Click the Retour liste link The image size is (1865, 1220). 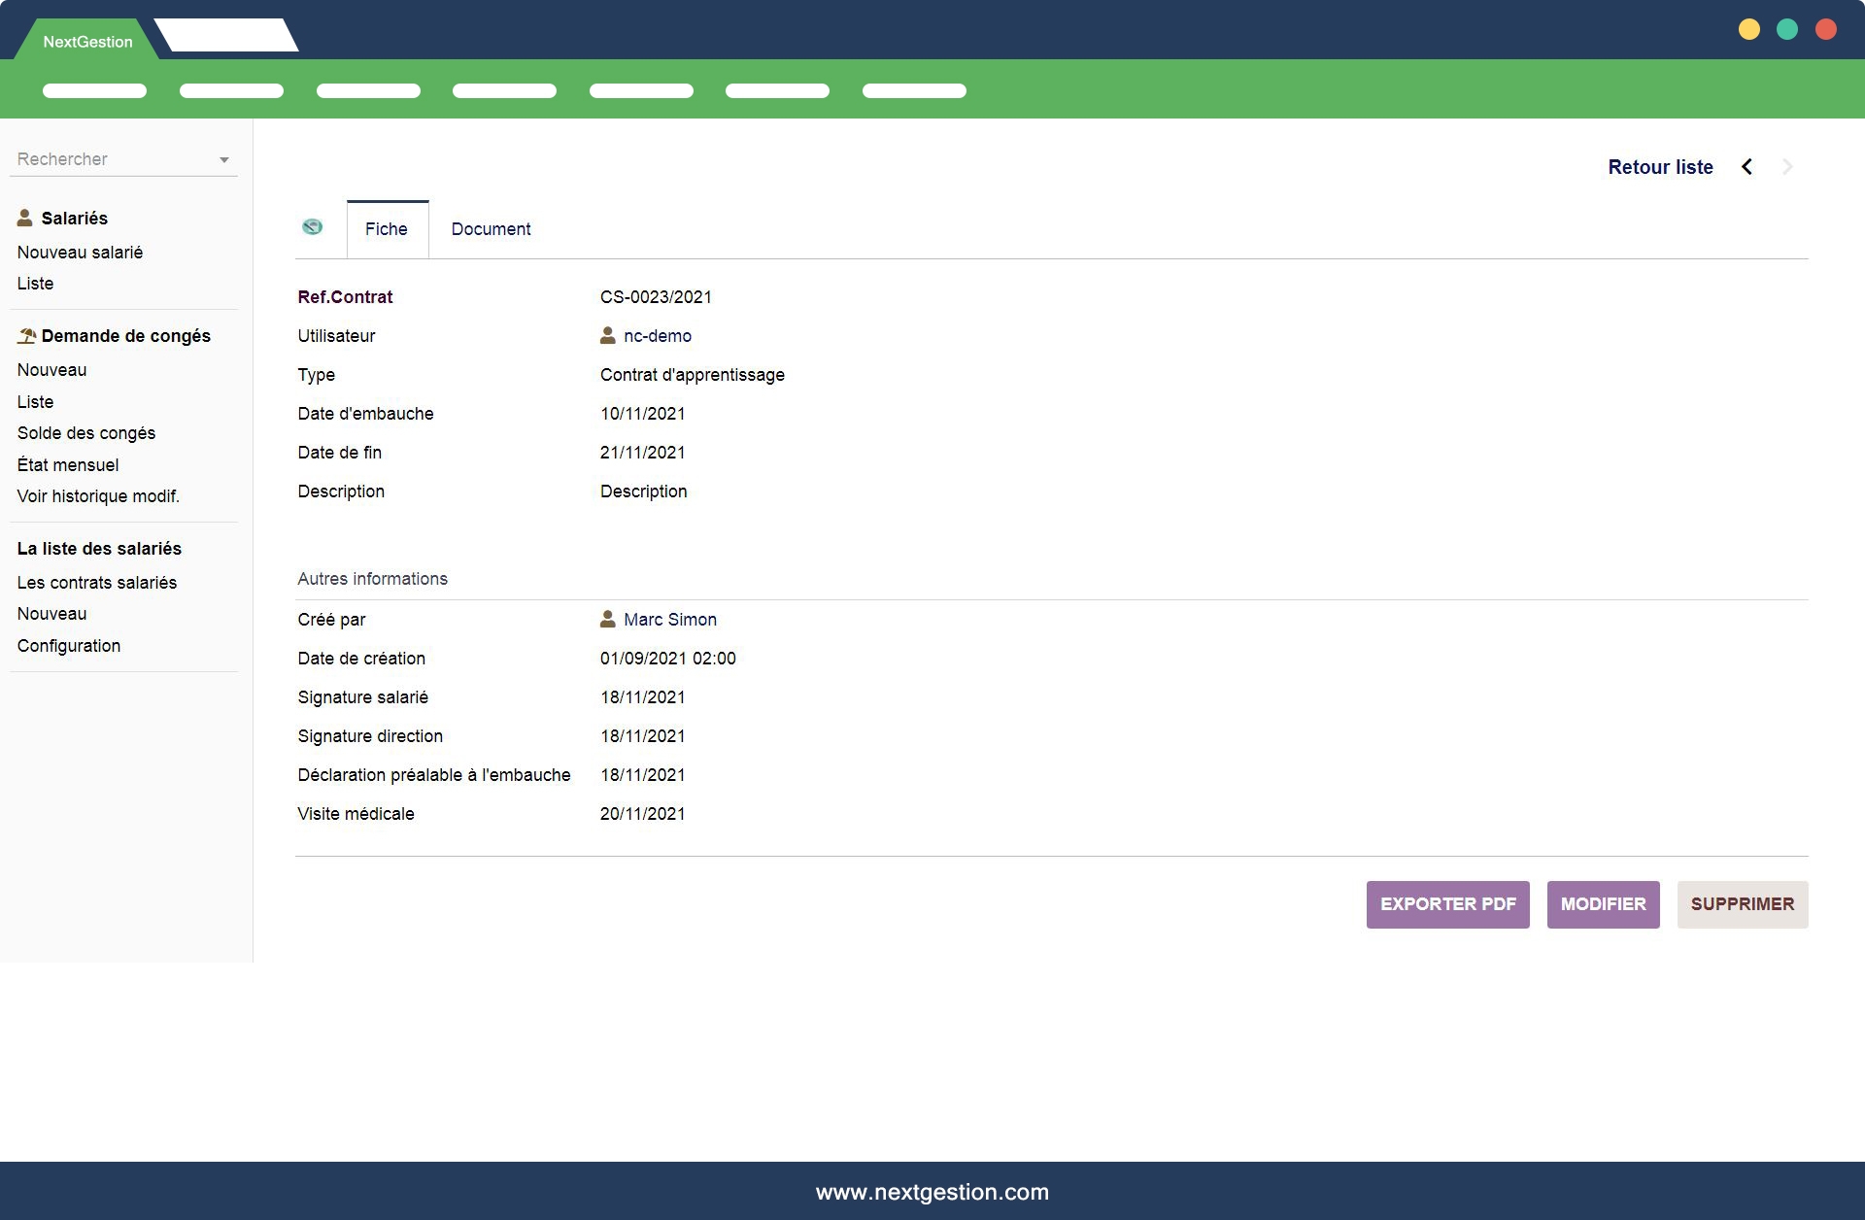(1660, 167)
